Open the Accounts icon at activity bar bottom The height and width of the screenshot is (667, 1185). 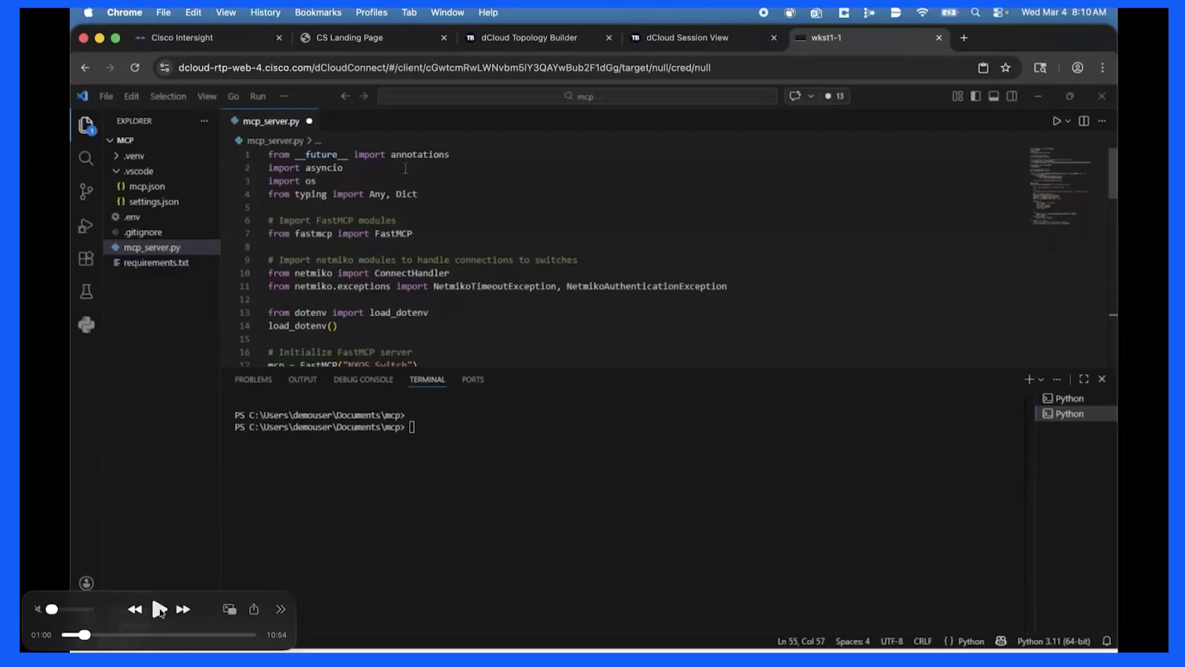click(86, 584)
